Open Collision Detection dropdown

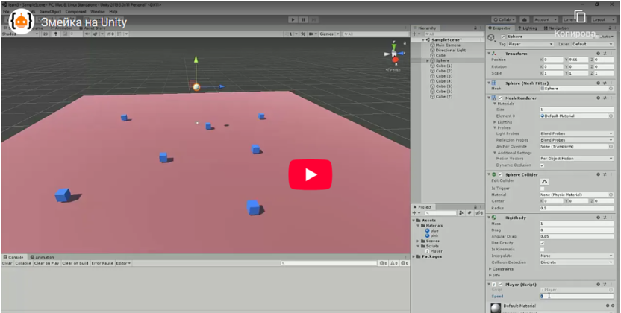pyautogui.click(x=577, y=262)
